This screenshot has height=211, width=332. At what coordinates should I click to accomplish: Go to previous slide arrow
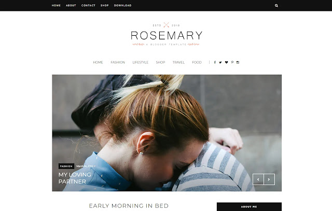pyautogui.click(x=258, y=179)
